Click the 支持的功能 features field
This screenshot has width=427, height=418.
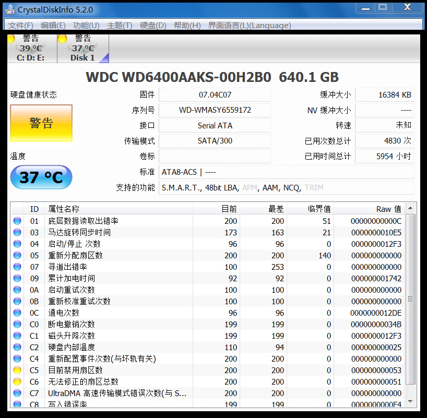pyautogui.click(x=287, y=188)
